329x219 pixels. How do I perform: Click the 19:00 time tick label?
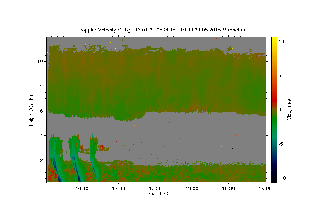click(x=265, y=188)
